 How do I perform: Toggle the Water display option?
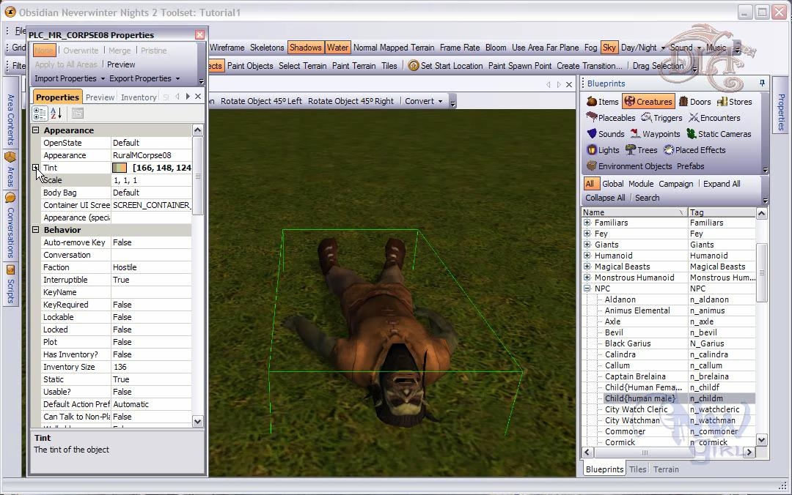pyautogui.click(x=337, y=48)
